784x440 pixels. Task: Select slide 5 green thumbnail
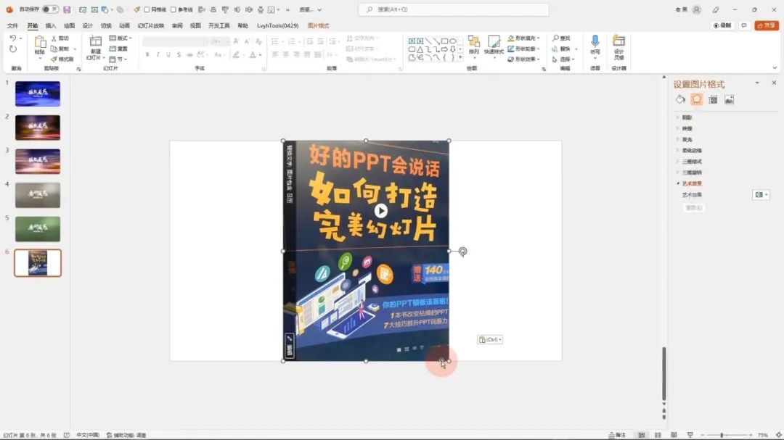[x=38, y=229]
